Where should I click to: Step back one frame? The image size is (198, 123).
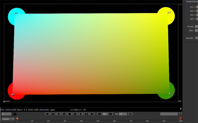coord(64,114)
